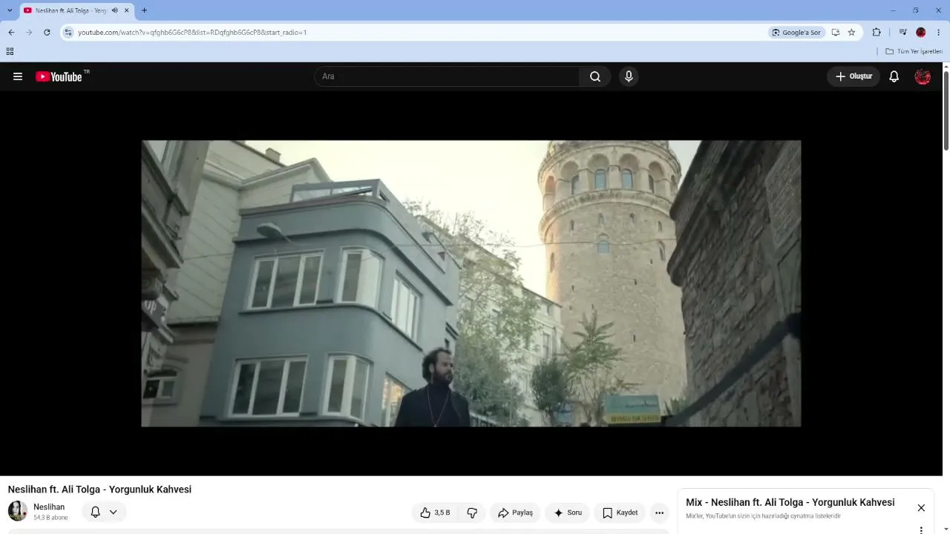
Task: Install or cast via address bar screen icon
Action: point(836,33)
